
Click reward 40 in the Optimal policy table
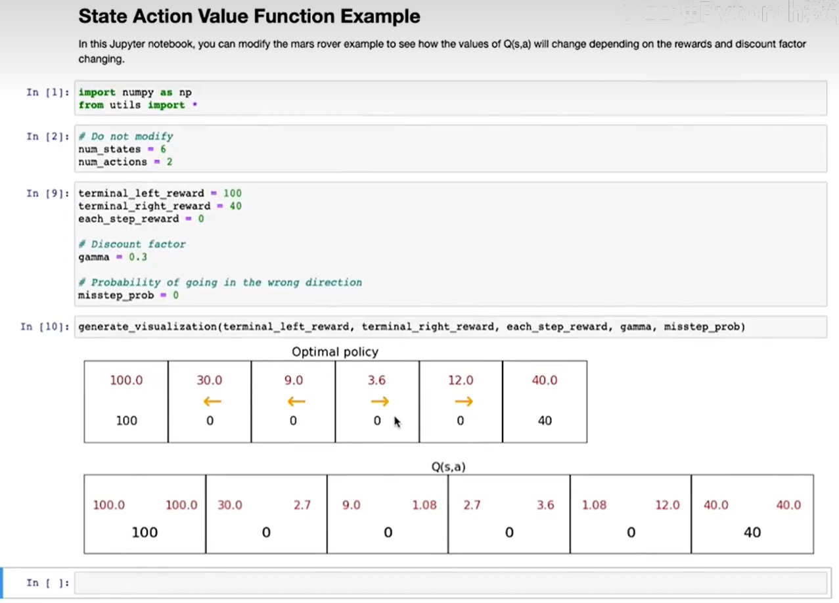[x=545, y=421]
